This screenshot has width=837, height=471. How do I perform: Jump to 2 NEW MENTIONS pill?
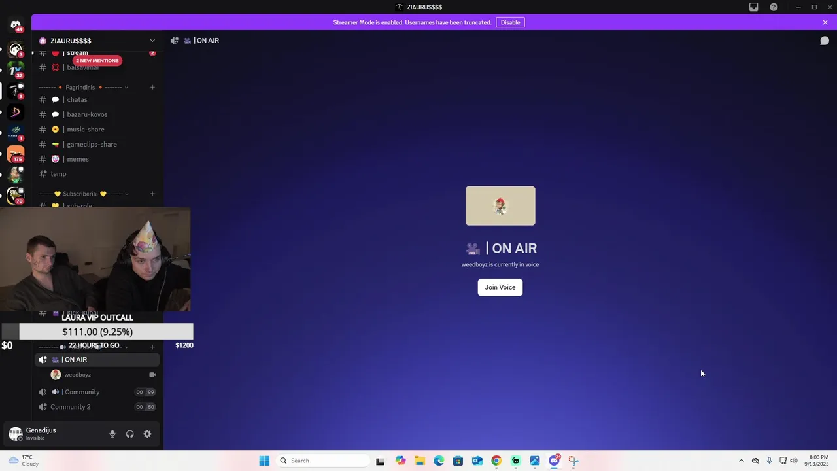pyautogui.click(x=97, y=61)
